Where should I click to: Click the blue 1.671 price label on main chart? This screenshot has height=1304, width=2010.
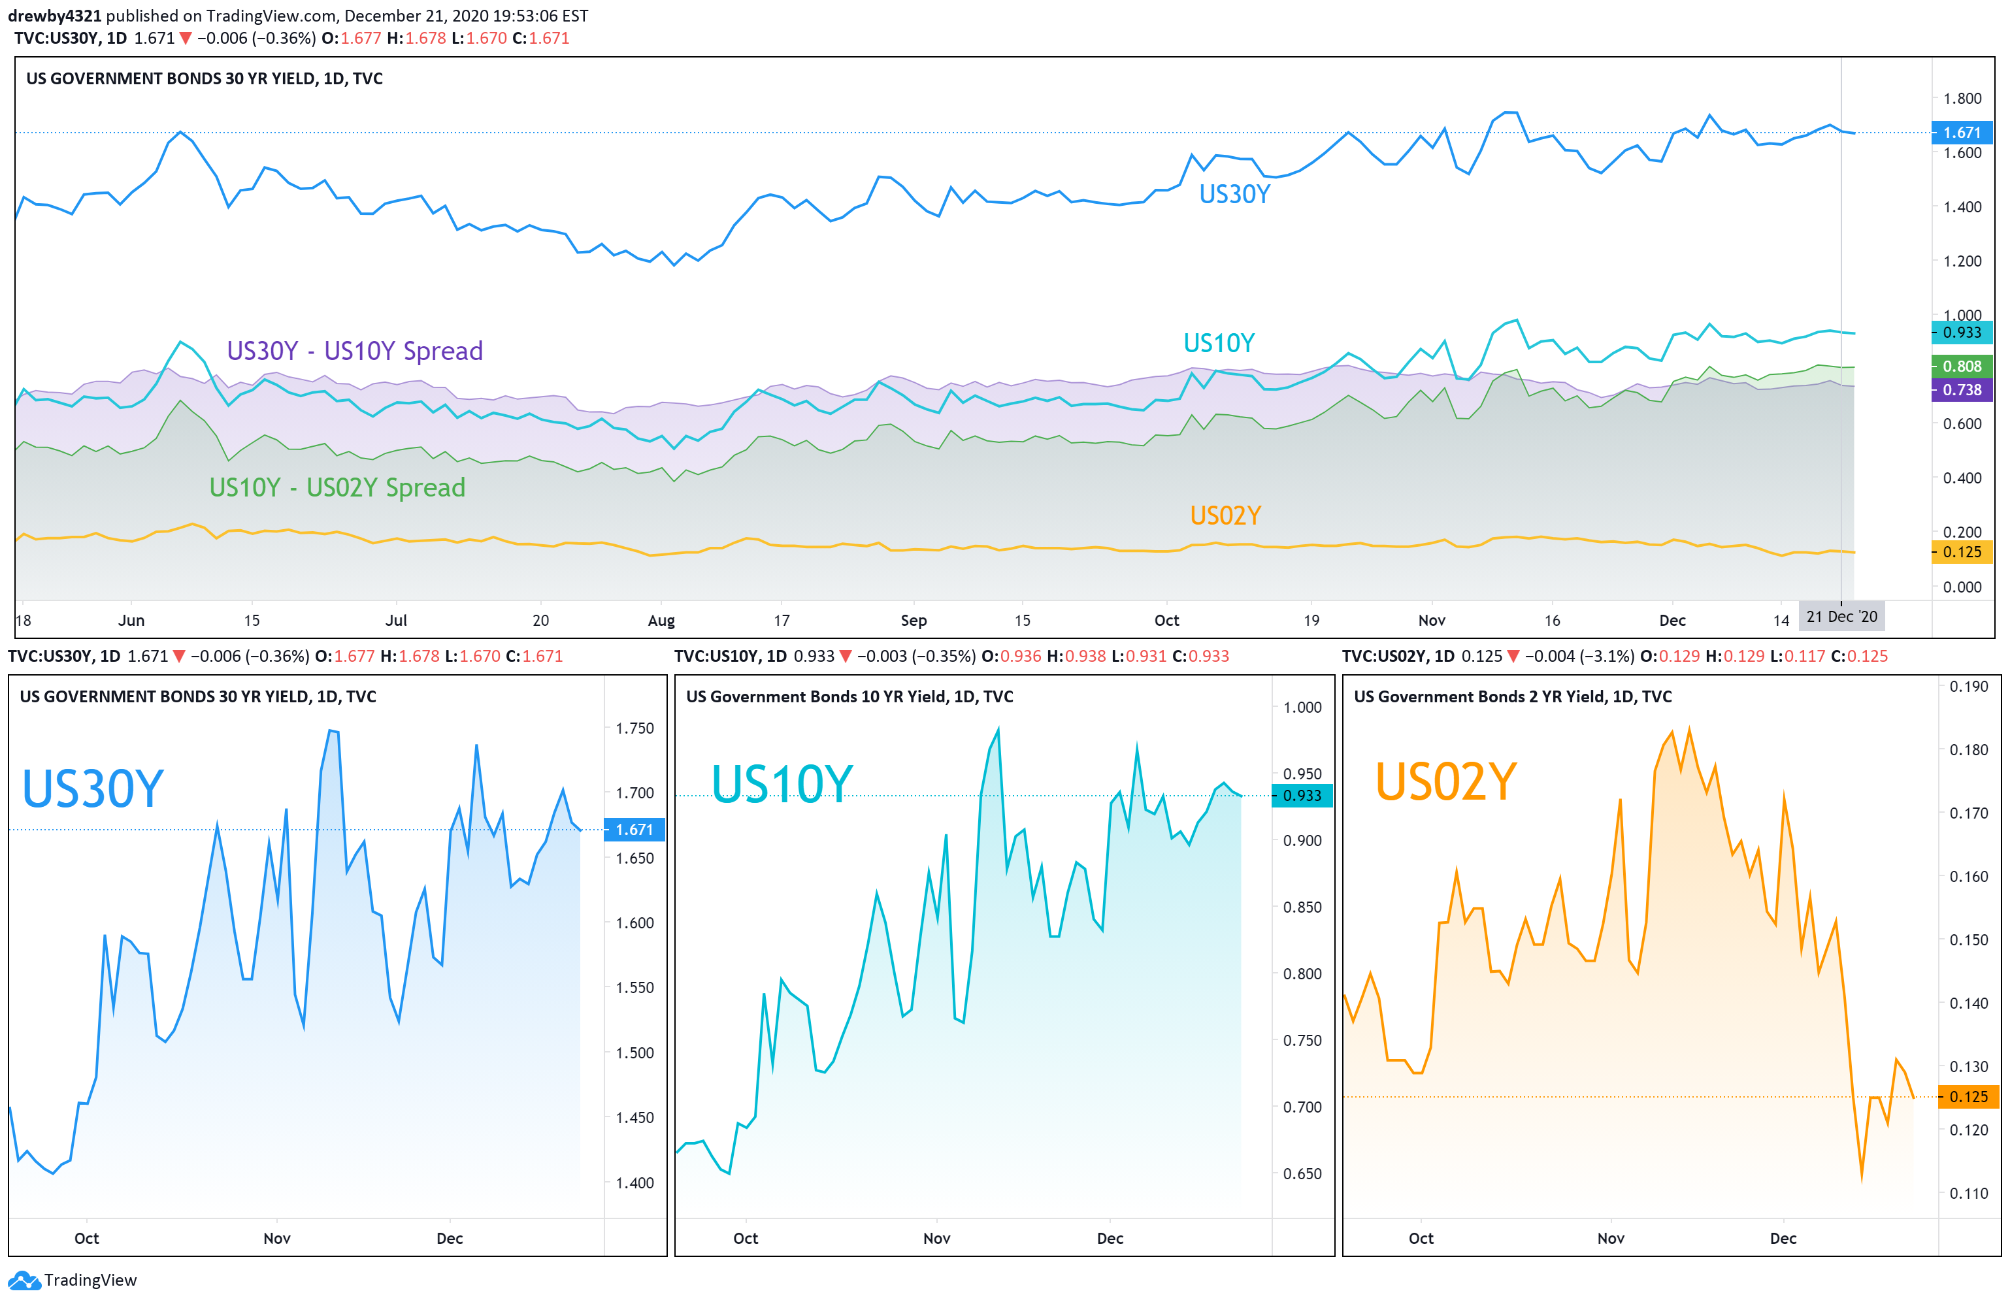pos(1962,133)
